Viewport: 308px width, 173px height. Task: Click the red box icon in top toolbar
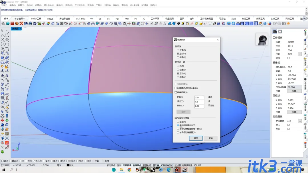pyautogui.click(x=12, y=24)
